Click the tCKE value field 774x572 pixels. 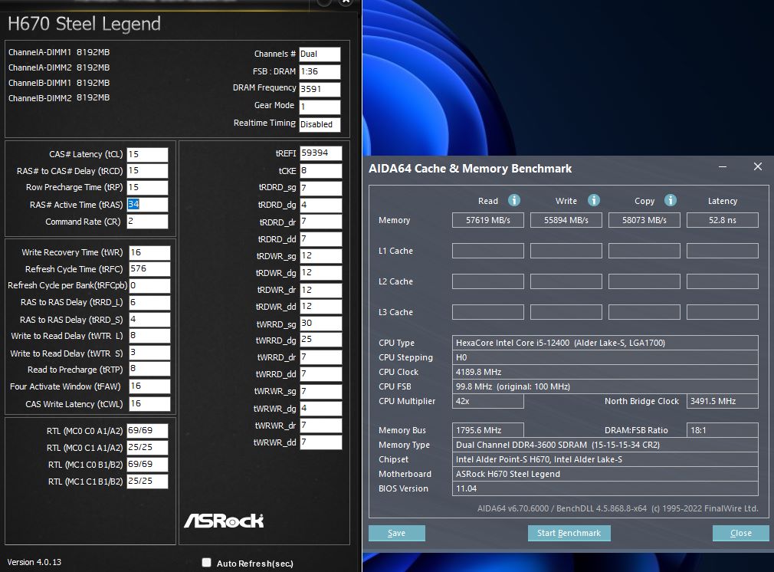[x=320, y=171]
